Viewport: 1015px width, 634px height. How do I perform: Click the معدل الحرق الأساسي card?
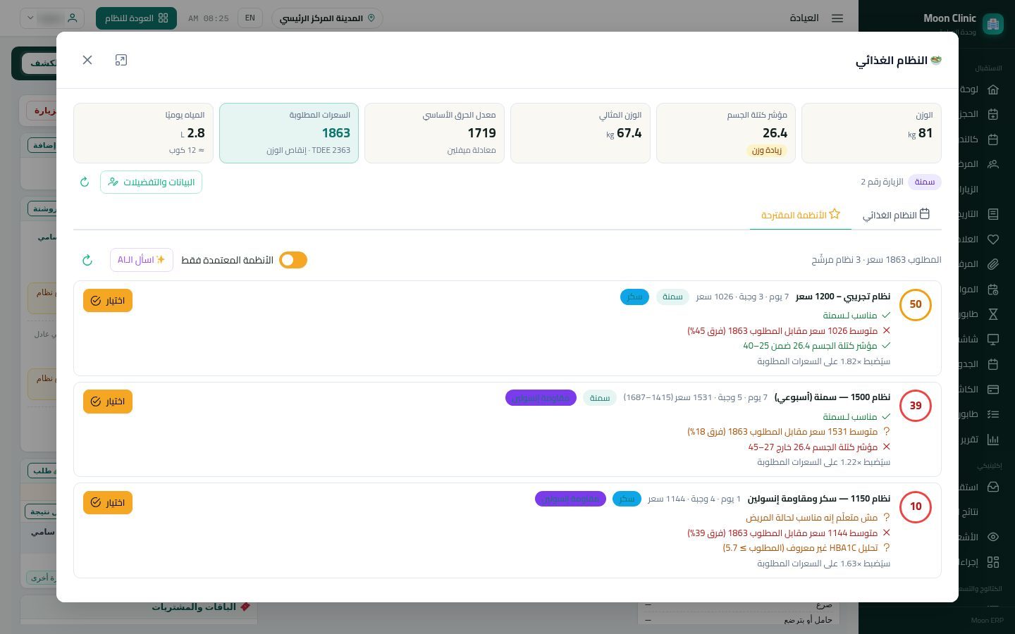point(434,133)
